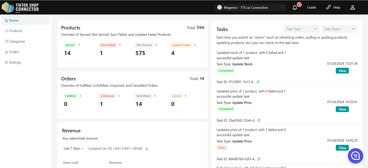The width and height of the screenshot is (368, 168).
Task: Copy Task ID 4664978d-62f3-4
Action: pyautogui.click(x=259, y=159)
